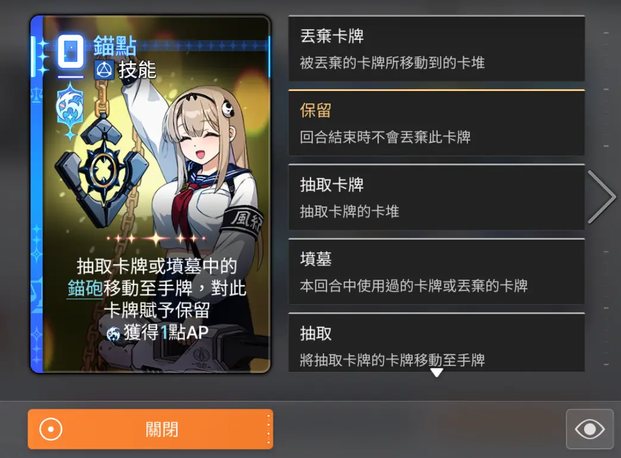This screenshot has height=458, width=621.
Task: Click the scrollbar tick track at right edge
Action: (x=606, y=198)
